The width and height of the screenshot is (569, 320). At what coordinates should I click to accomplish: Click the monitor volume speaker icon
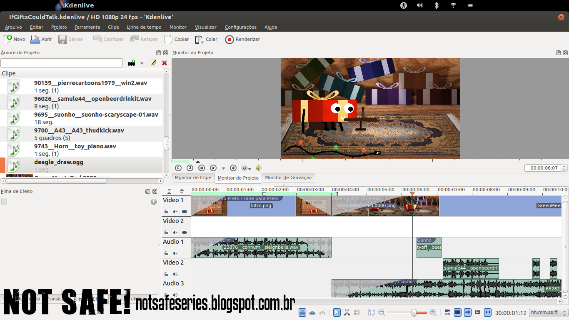coord(259,168)
